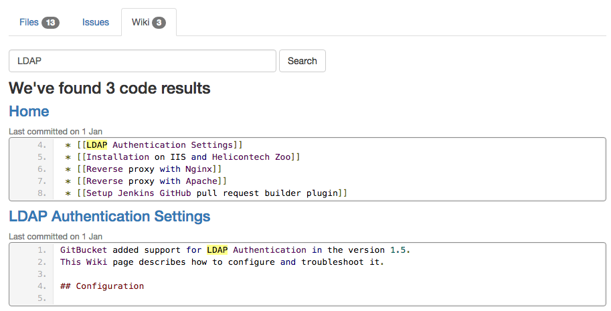Open the Issues tab
The width and height of the screenshot is (611, 311).
tap(96, 22)
